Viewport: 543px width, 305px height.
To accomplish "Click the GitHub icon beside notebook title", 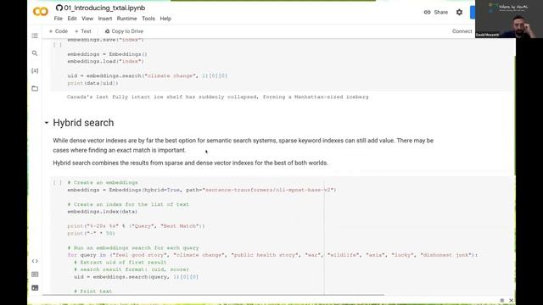I will tap(59, 8).
